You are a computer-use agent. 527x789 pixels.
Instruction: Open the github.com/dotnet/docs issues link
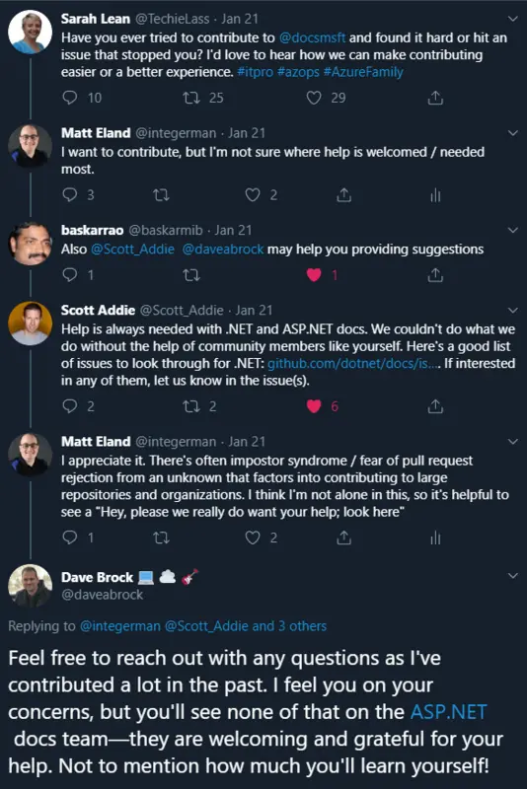pyautogui.click(x=353, y=363)
